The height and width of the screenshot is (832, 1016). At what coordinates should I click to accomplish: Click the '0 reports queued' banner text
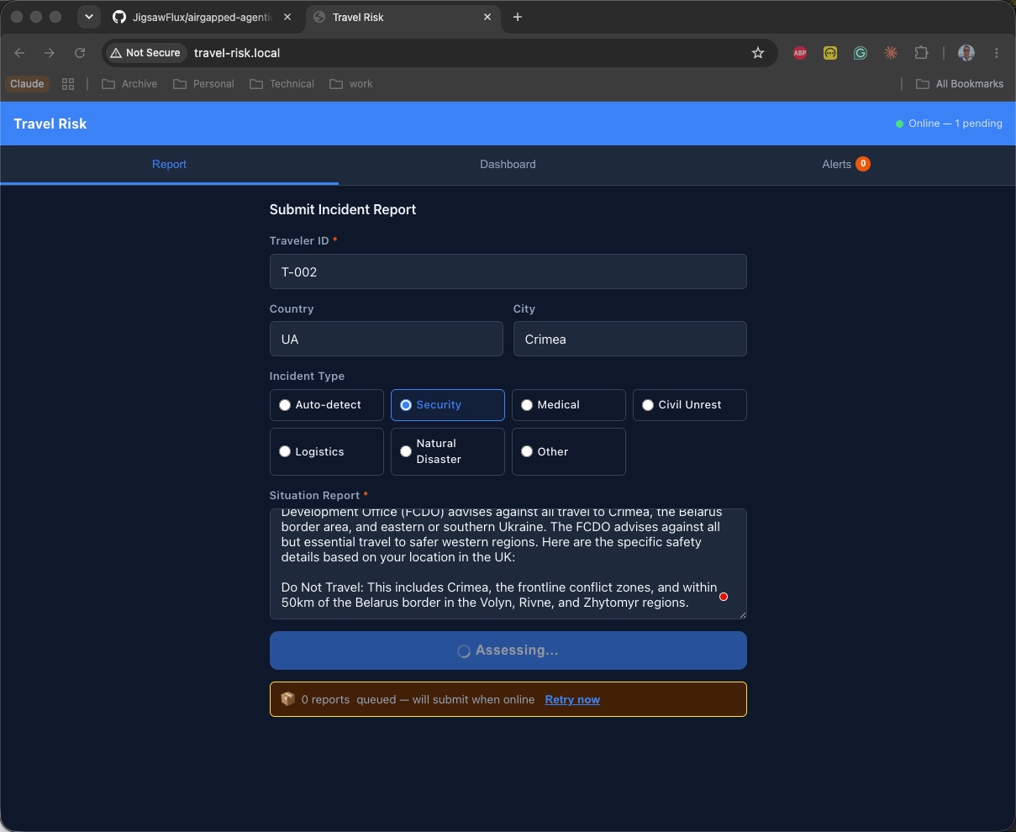[418, 699]
